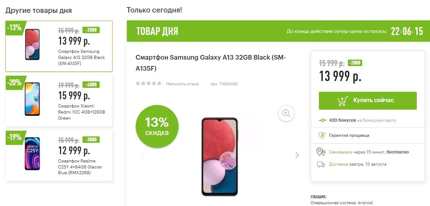Image resolution: width=430 pixels, height=206 pixels.
Task: Click the bonus lightning icon
Action: tap(322, 120)
